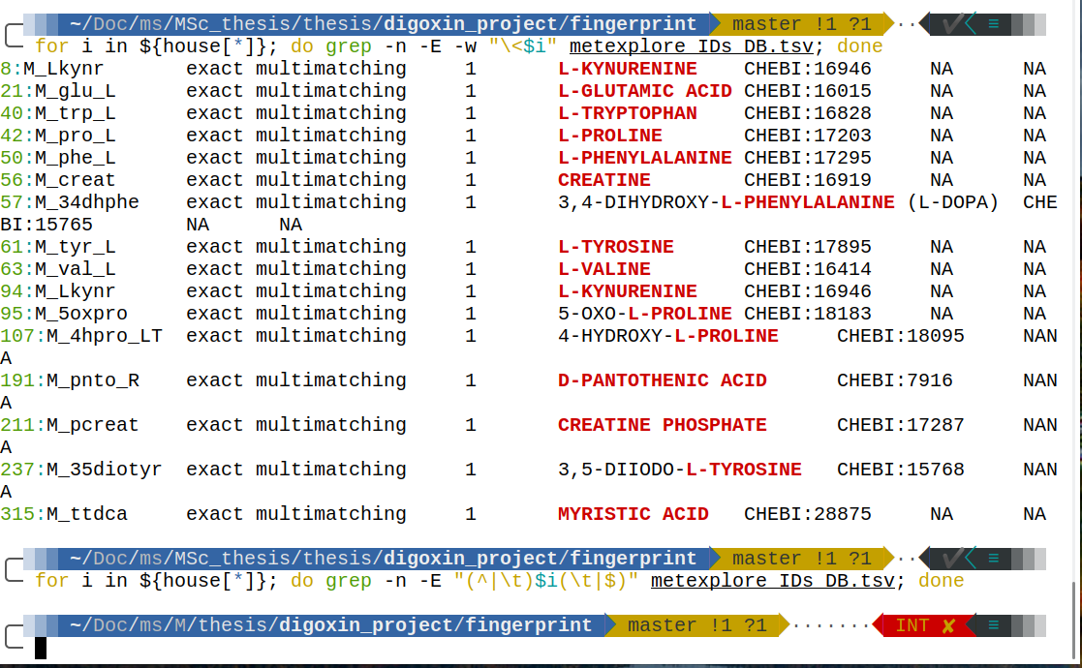Click the value 'CHEBI:17287'

[901, 425]
